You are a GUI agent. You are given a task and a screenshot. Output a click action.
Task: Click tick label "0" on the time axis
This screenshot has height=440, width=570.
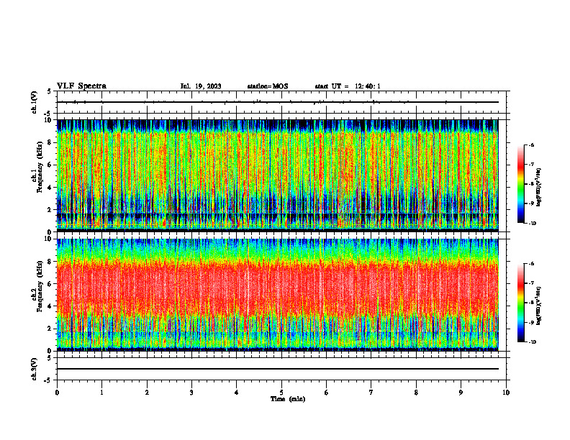[x=57, y=393]
